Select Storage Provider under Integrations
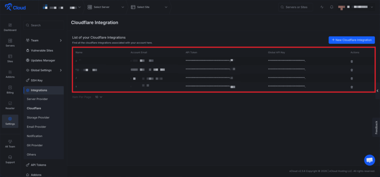The height and width of the screenshot is (177, 380). [x=38, y=117]
